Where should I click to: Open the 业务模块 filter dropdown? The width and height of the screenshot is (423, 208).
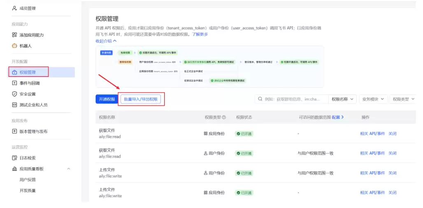coord(373,99)
